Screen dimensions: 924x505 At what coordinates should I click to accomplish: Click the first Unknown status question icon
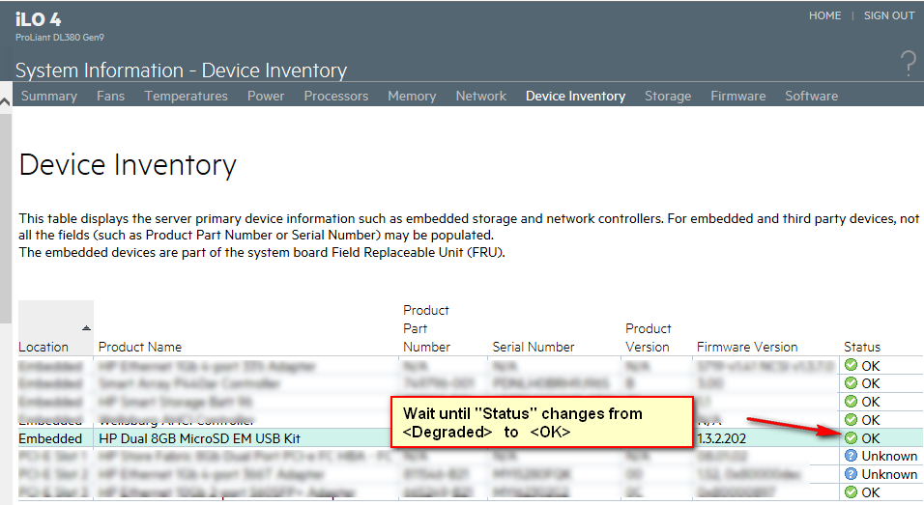(851, 456)
